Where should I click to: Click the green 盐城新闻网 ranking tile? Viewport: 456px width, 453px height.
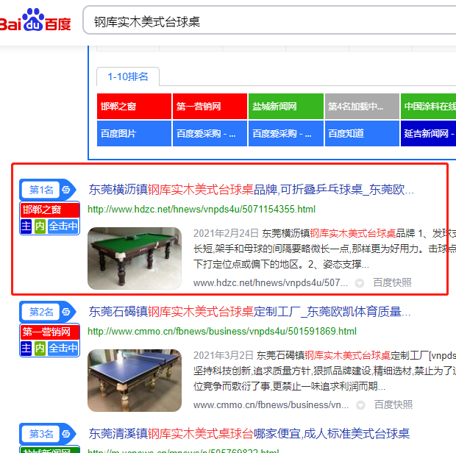point(286,107)
